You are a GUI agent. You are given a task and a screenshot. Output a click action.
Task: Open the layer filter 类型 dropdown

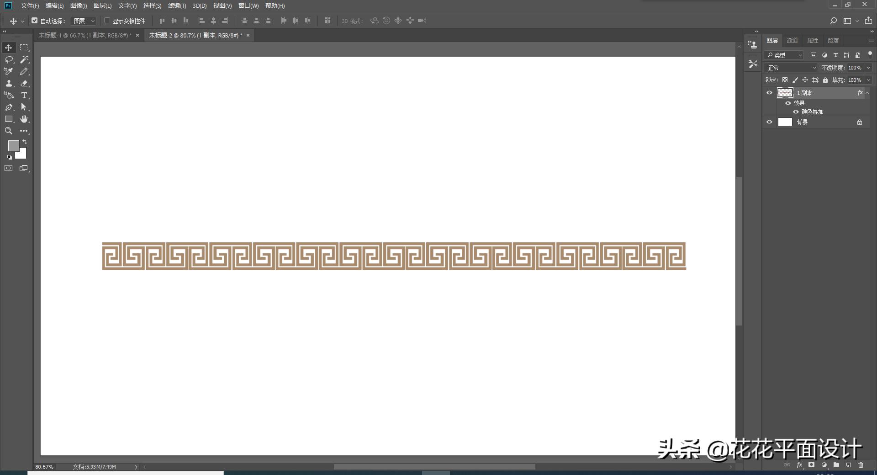tap(784, 55)
